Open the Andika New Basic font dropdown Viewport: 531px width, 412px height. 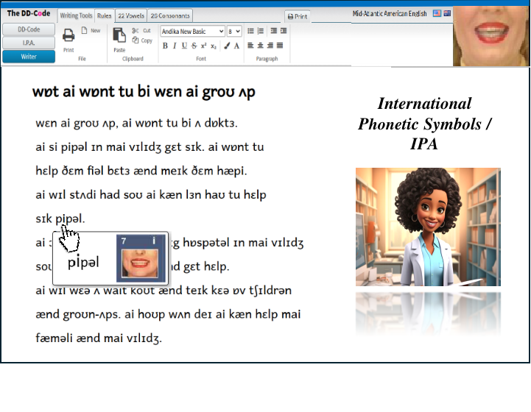tap(192, 32)
